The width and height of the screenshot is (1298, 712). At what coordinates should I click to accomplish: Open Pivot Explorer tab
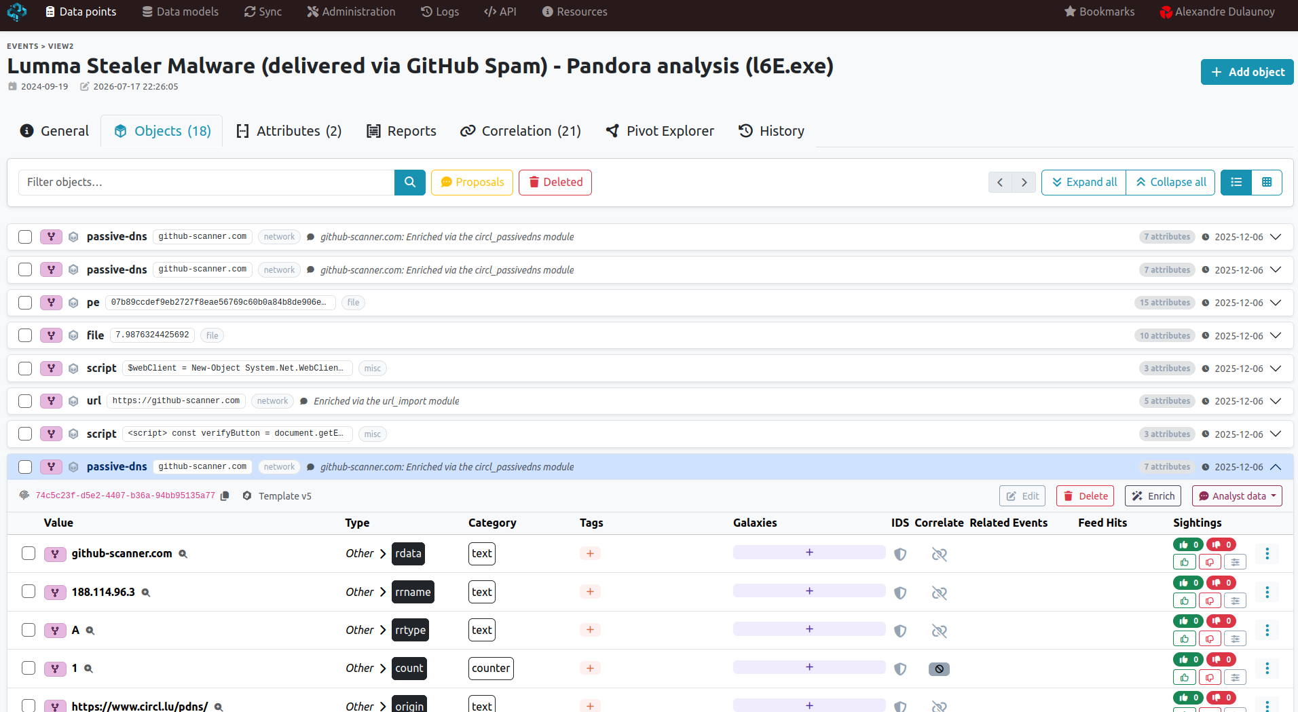pos(660,131)
